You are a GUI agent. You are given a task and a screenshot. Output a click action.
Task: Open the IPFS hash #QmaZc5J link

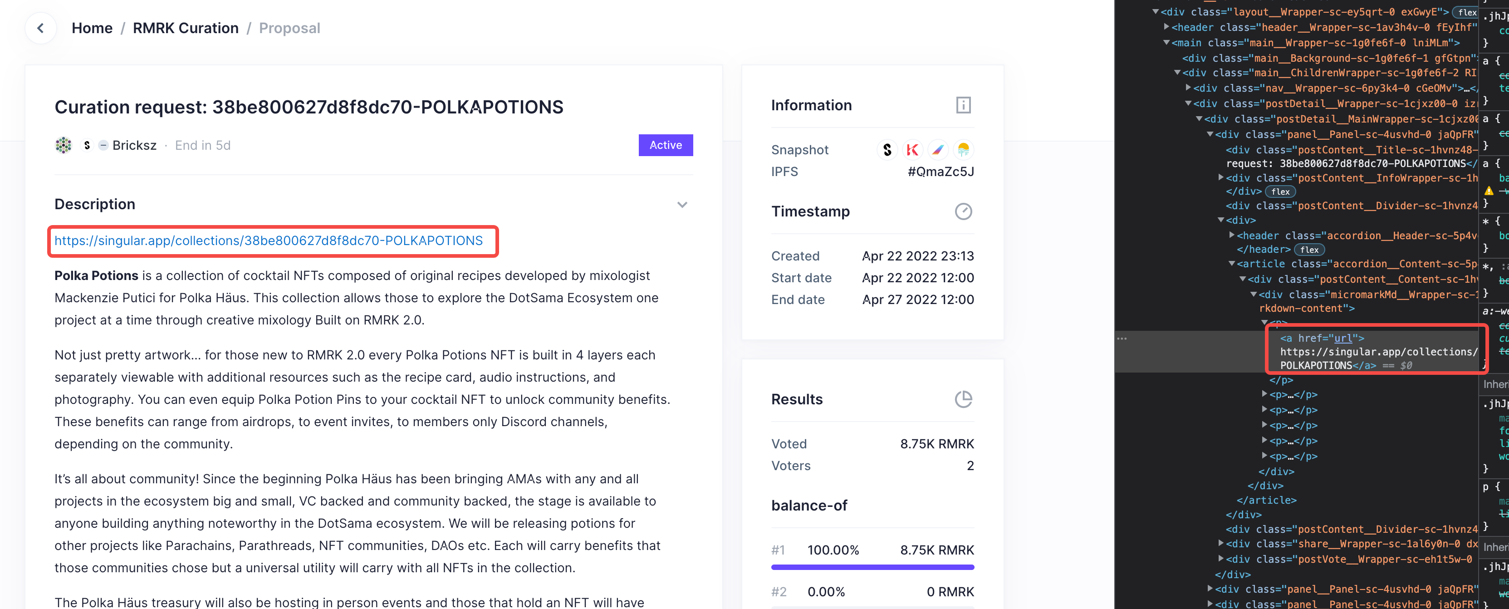point(940,172)
